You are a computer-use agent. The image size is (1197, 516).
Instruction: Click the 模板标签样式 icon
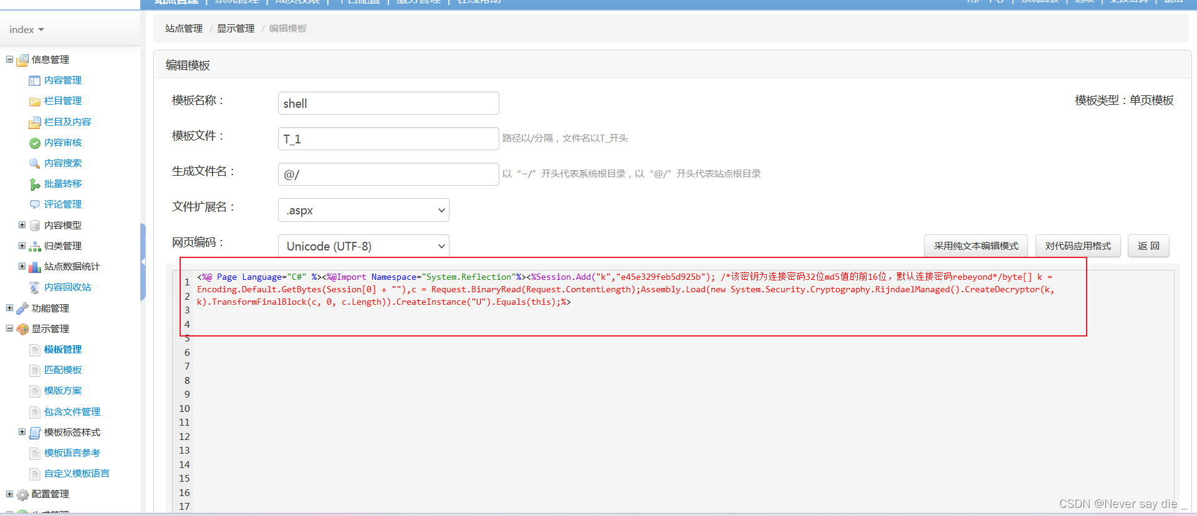(35, 432)
